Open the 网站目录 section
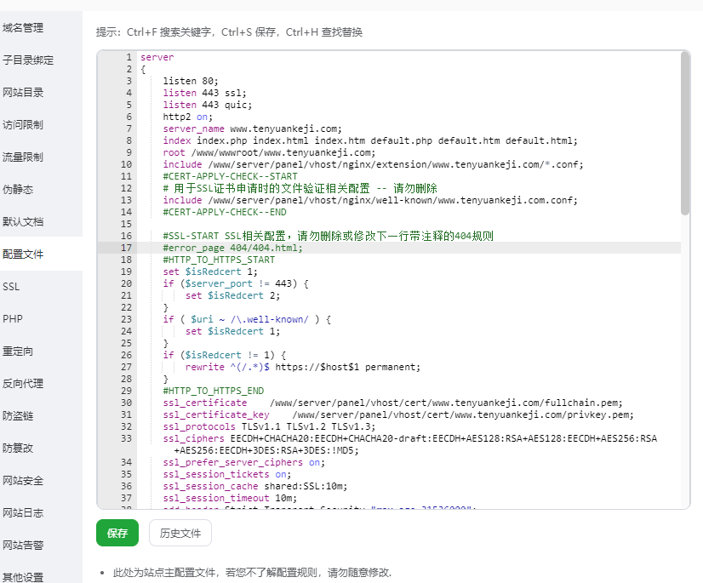The width and height of the screenshot is (703, 583). (23, 93)
